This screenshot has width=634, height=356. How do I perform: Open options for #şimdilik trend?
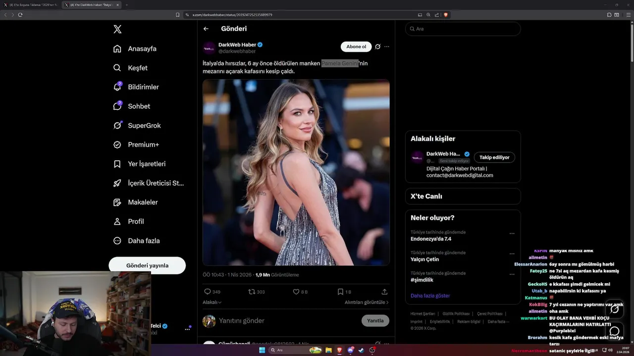tap(512, 274)
